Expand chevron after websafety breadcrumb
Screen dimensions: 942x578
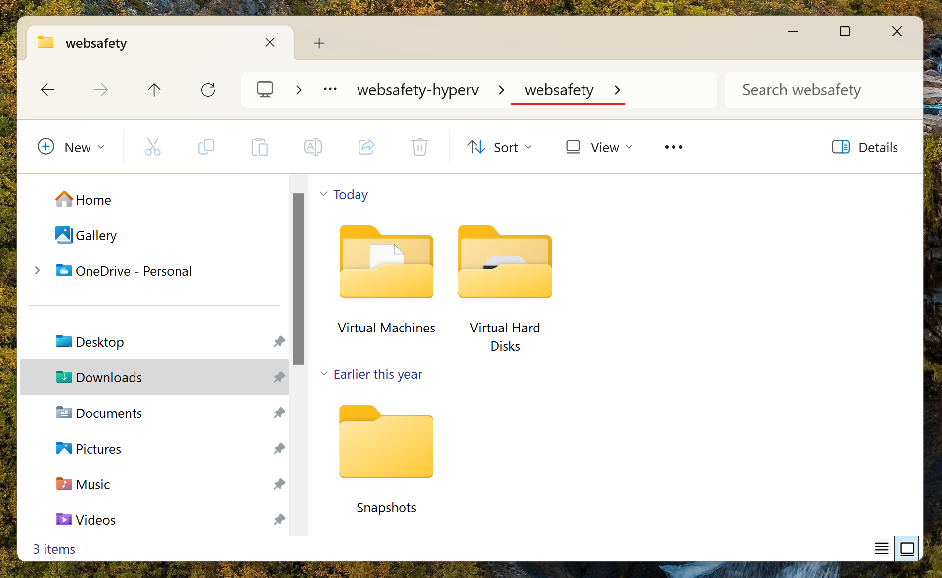point(617,90)
